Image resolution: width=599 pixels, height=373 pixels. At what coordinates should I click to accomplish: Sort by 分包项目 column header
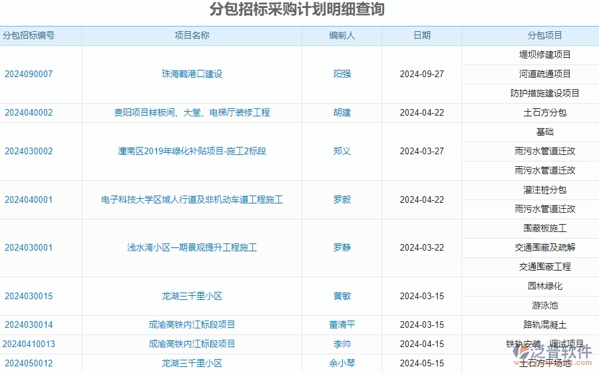544,35
